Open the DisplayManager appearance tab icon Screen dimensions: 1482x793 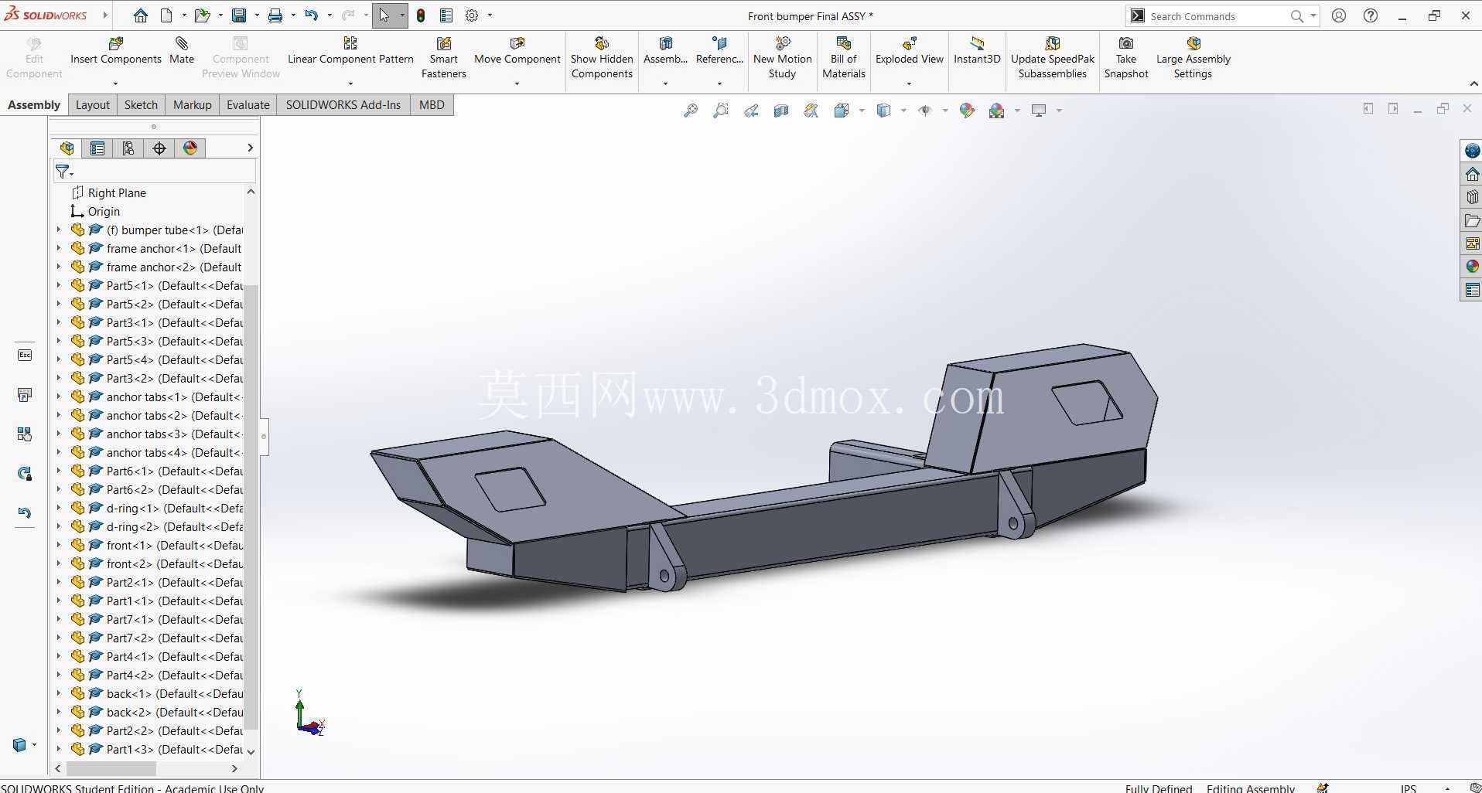click(190, 148)
